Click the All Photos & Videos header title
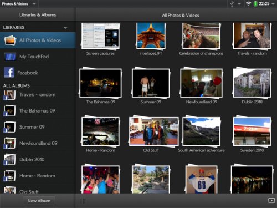 (x=181, y=16)
